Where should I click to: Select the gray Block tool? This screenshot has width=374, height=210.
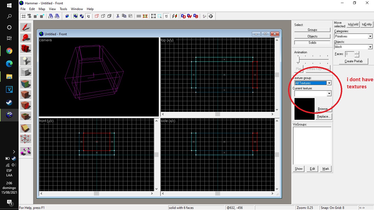[x=26, y=72]
